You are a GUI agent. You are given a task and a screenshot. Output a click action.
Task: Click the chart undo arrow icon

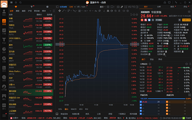[x=131, y=15]
